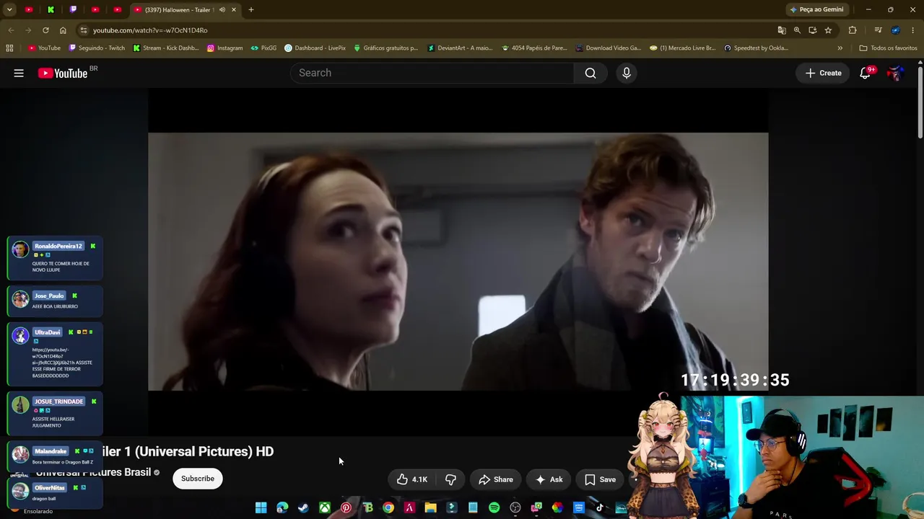924x519 pixels.
Task: Launch Steam from the taskbar
Action: point(303,508)
